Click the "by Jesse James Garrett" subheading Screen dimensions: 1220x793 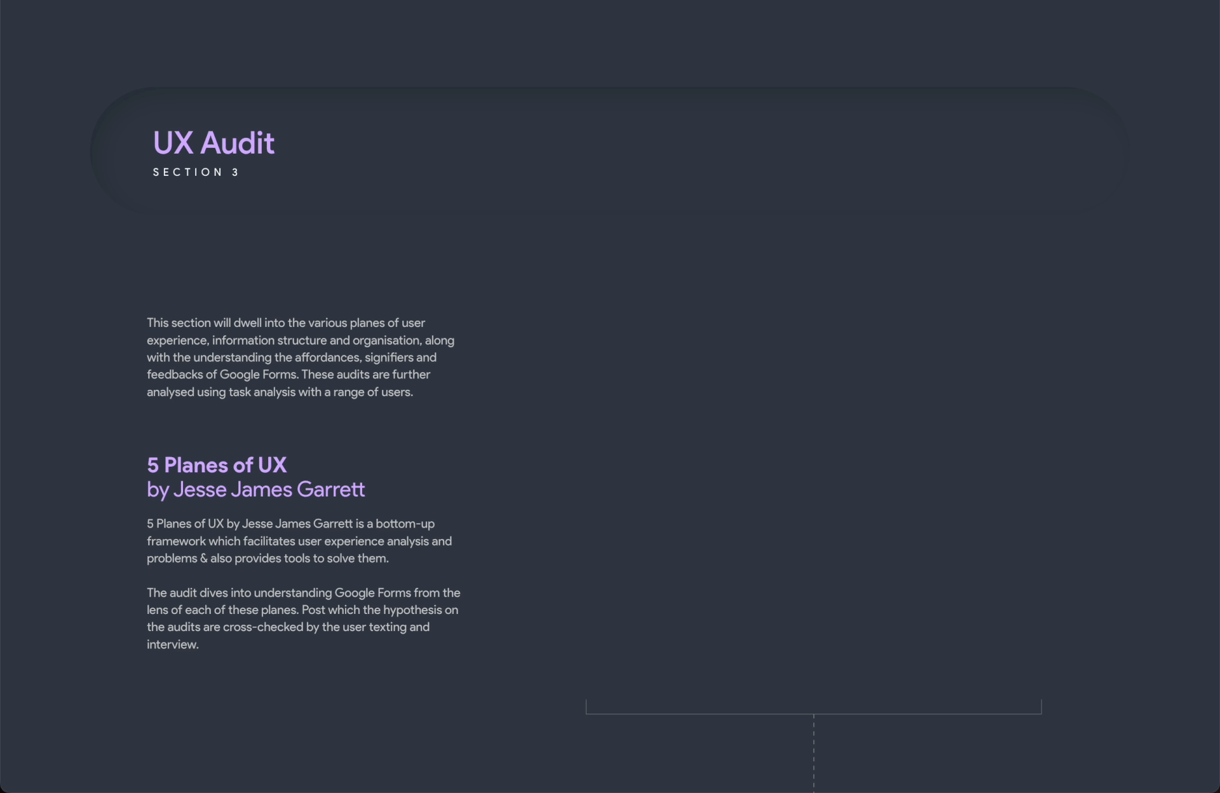pyautogui.click(x=255, y=490)
